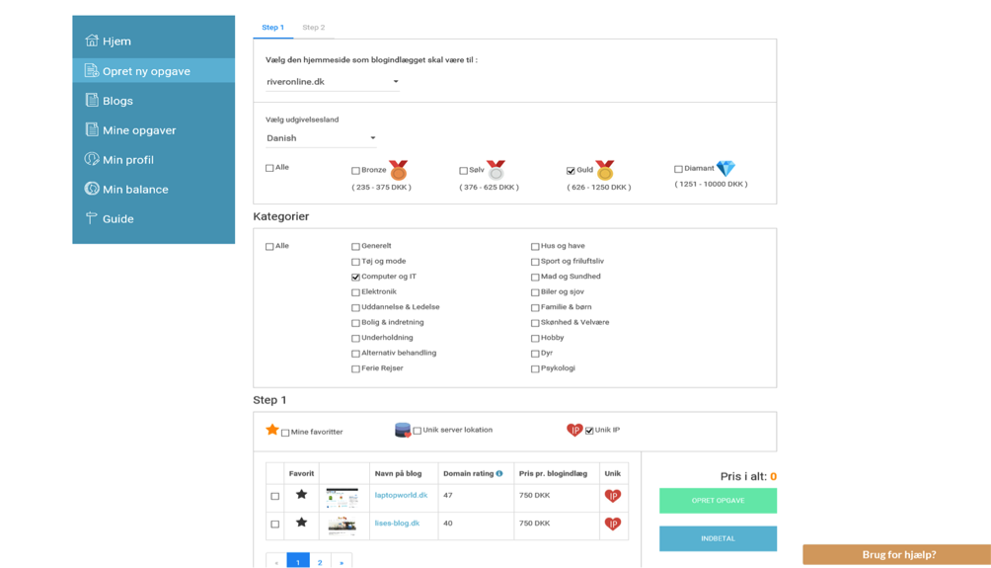
Task: Click the Bronze medal icon
Action: 398,171
